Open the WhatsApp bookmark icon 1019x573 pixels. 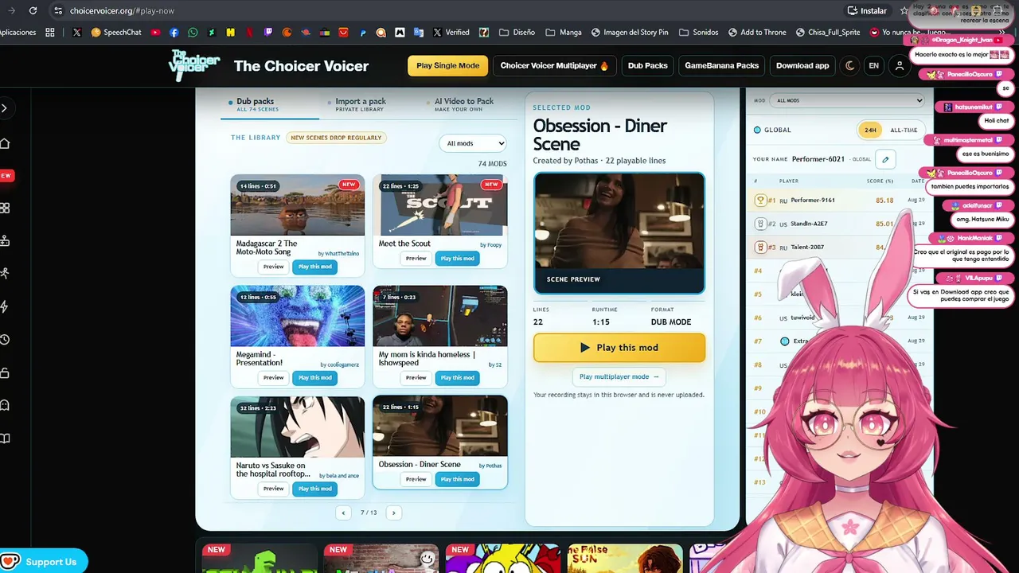click(193, 33)
